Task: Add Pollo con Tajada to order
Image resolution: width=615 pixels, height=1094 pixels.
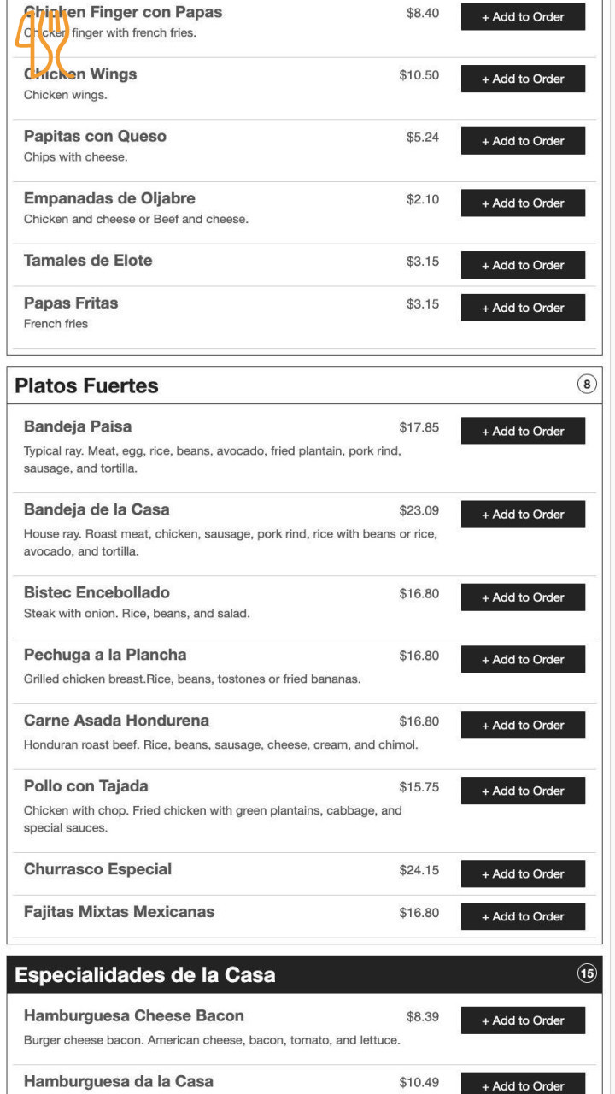Action: point(523,791)
